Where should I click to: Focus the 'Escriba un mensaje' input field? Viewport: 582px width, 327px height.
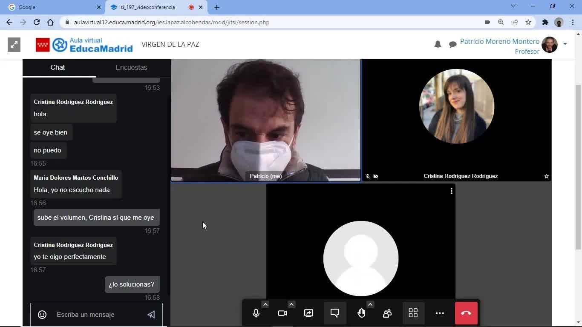click(97, 315)
